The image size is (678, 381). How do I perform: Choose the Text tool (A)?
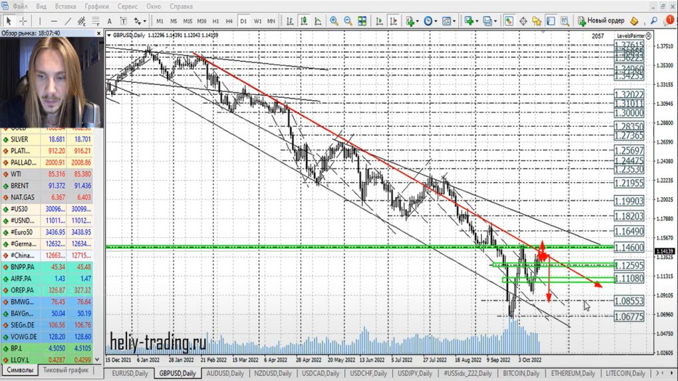click(110, 21)
